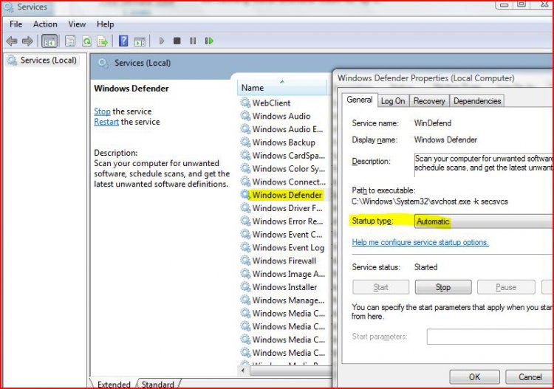Screen dimensions: 554x389
Task: Switch to the Extended view tab
Action: (x=114, y=384)
